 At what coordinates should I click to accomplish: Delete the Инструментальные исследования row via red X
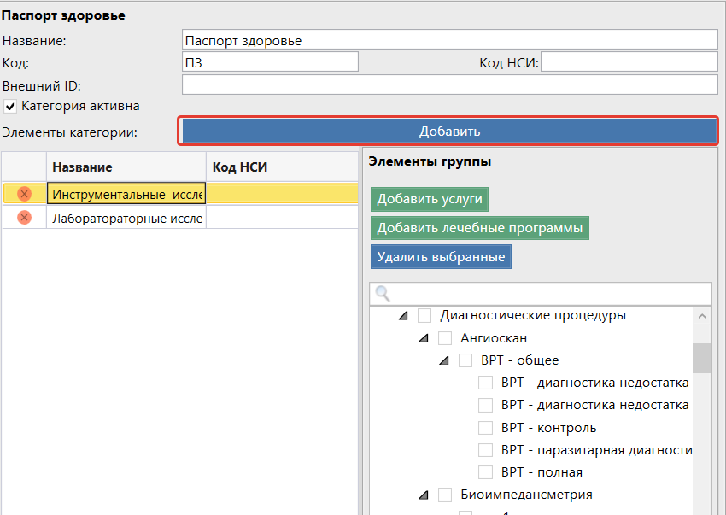[x=24, y=194]
